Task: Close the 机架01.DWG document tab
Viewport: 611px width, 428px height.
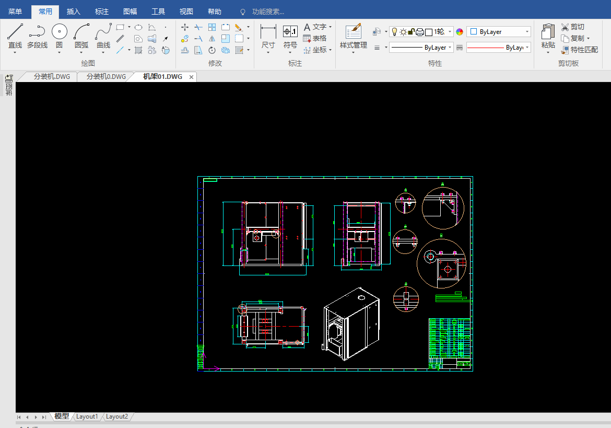Action: [x=191, y=77]
